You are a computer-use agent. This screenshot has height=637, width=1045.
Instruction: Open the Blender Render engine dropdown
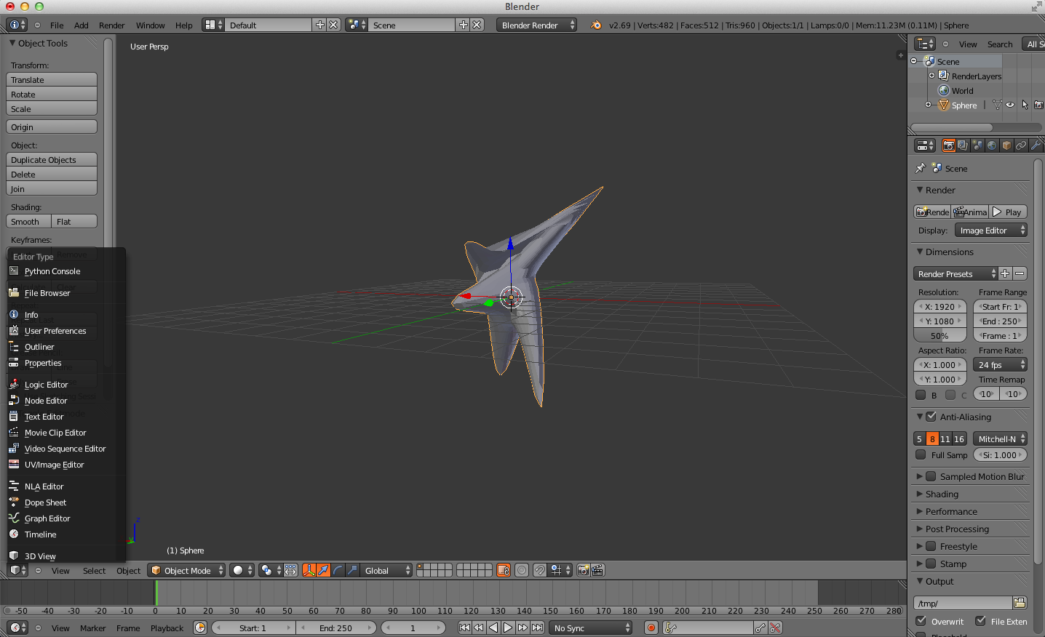(x=537, y=25)
